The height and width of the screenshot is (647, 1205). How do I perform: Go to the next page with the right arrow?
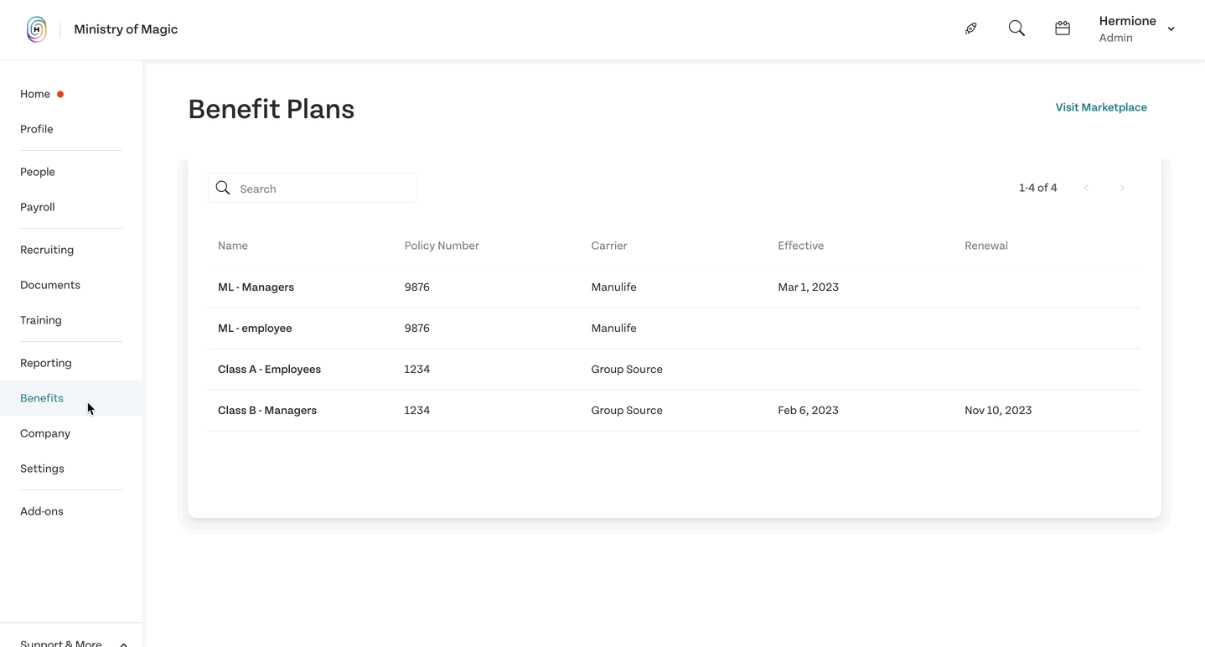click(1122, 188)
